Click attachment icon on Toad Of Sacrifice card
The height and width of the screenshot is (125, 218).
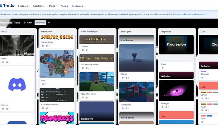pos(87,97)
